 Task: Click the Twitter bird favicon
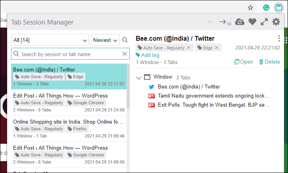[x=152, y=87]
